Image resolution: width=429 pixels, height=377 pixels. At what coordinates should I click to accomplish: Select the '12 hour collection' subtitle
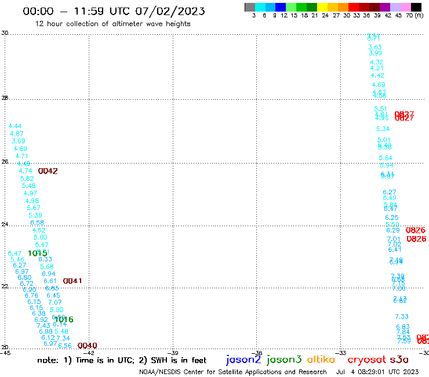(x=112, y=24)
